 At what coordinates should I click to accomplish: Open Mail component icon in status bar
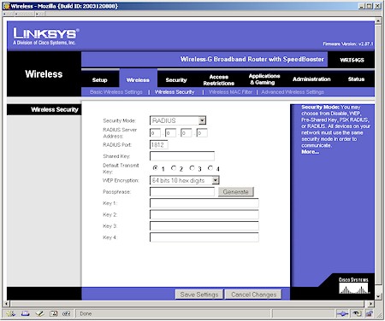[26, 313]
